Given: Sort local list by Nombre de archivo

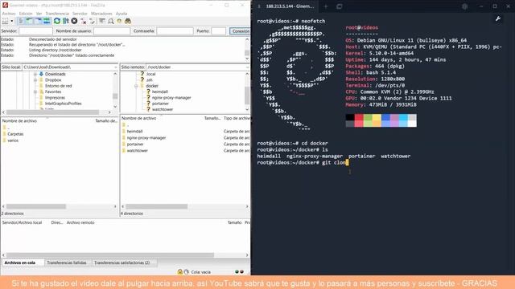Looking at the screenshot, I should click(x=19, y=121).
